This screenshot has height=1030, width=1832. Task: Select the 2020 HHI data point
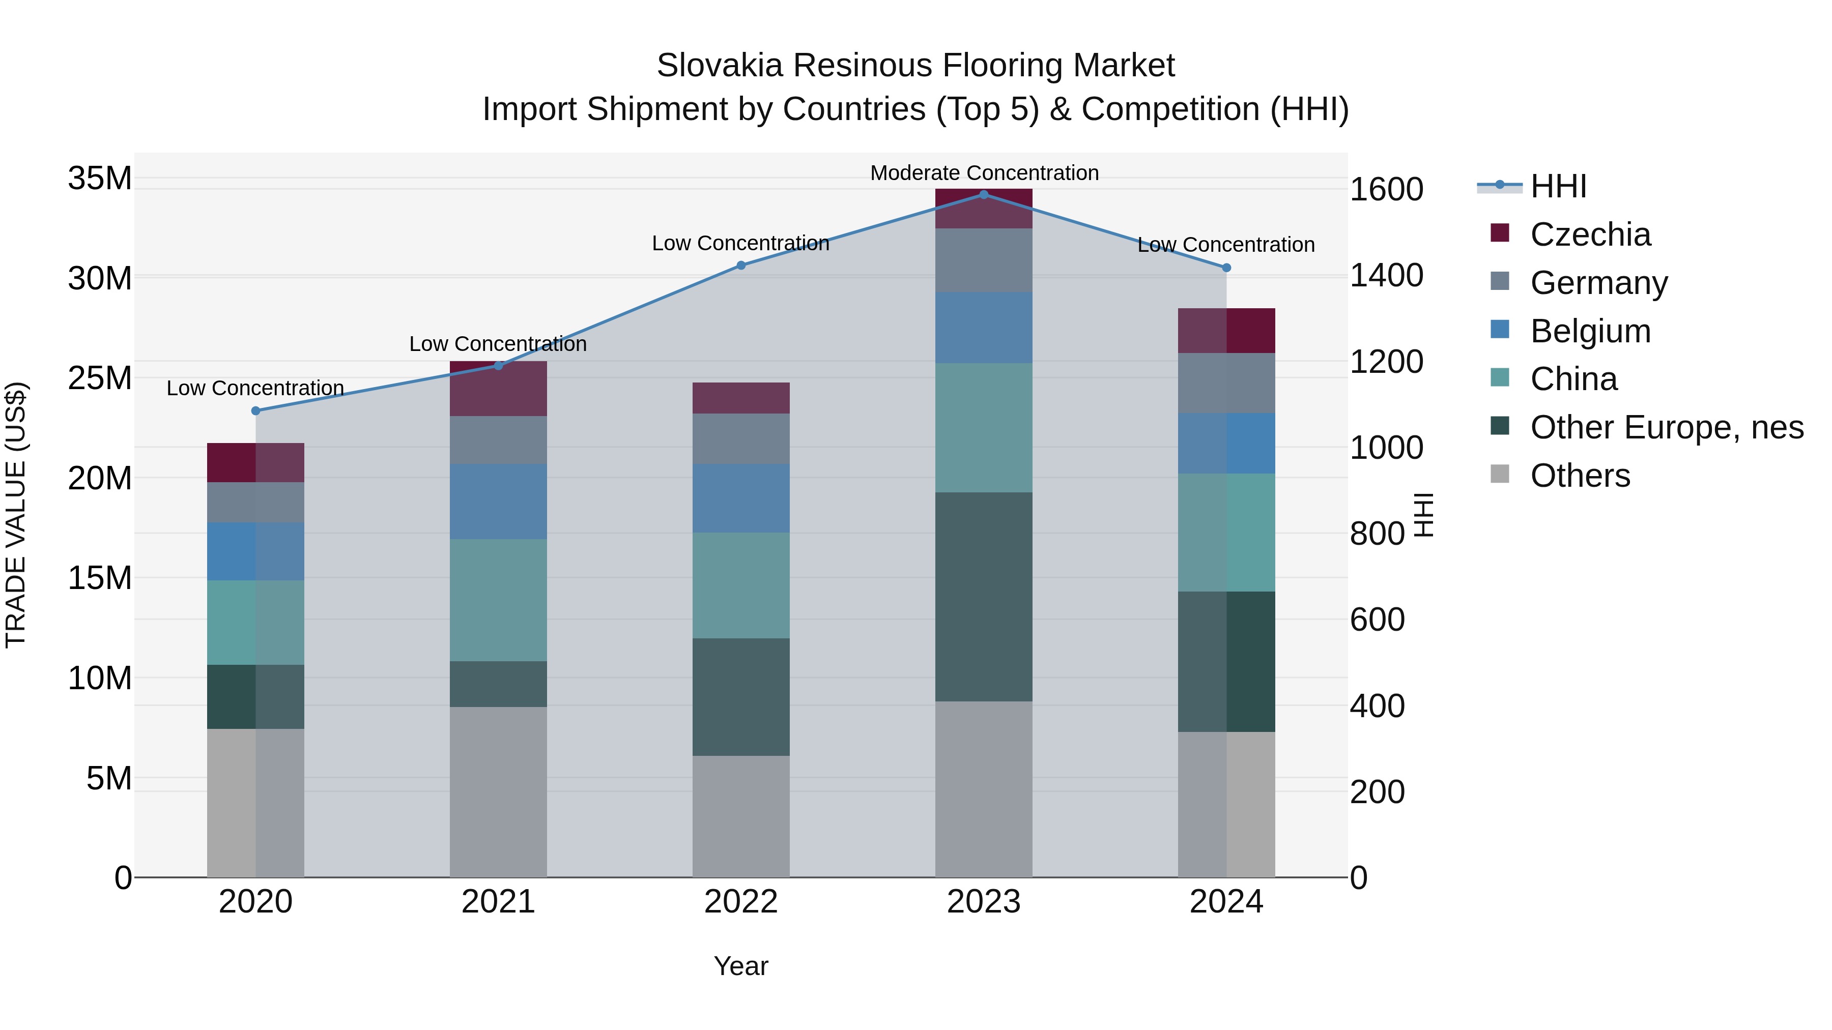[x=256, y=411]
